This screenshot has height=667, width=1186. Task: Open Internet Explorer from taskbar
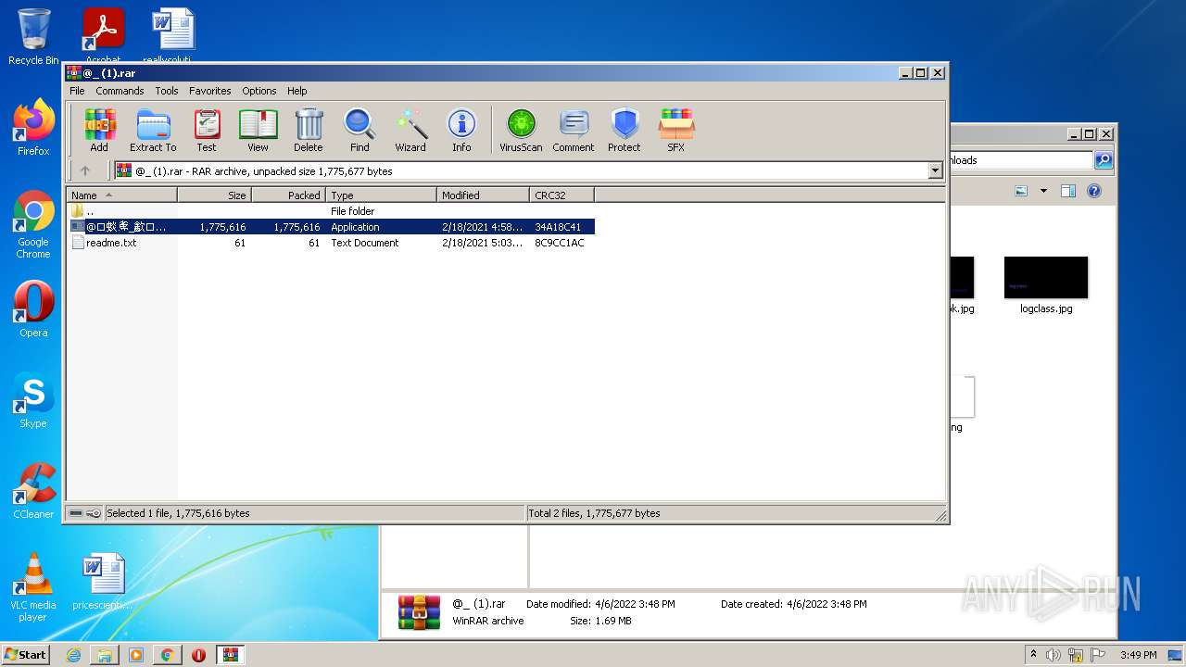pyautogui.click(x=74, y=655)
